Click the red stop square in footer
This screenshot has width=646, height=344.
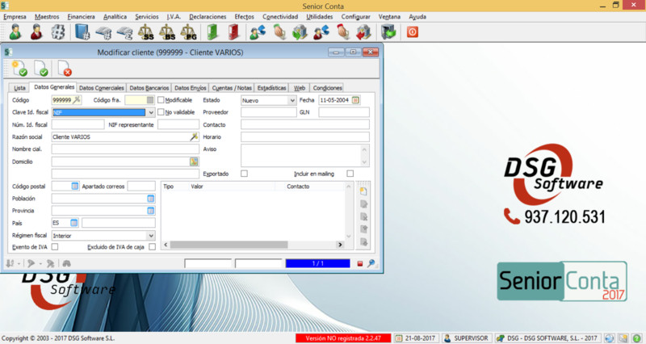[359, 264]
